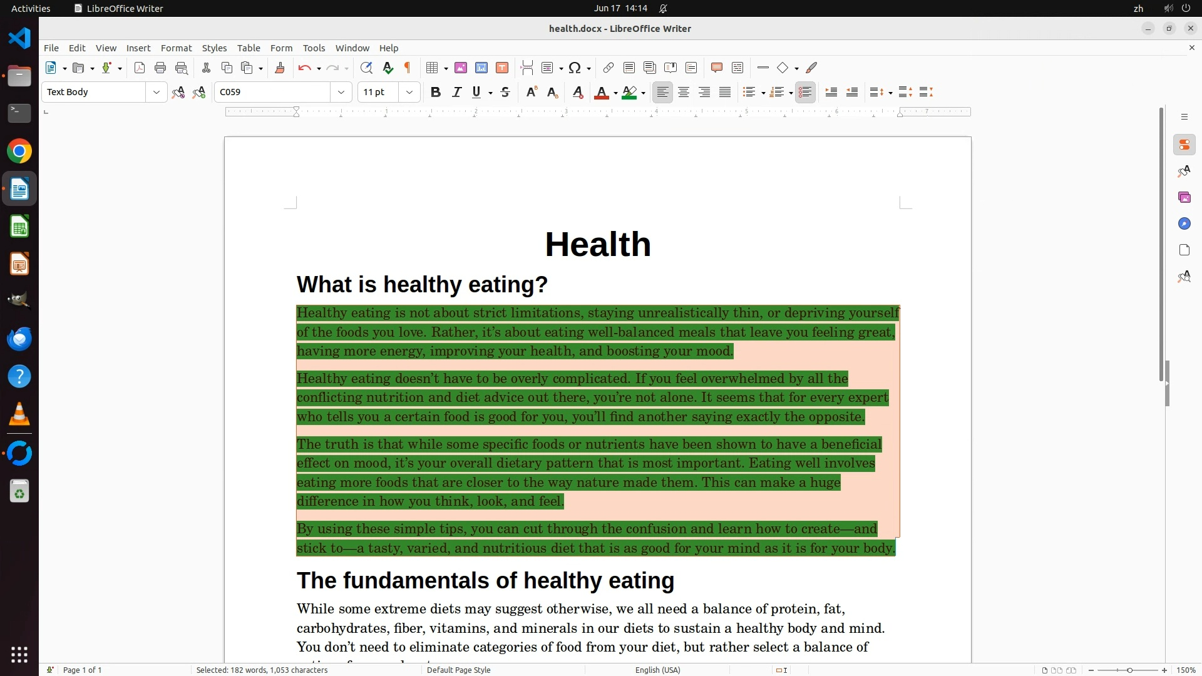1202x676 pixels.
Task: Expand the Text Body paragraph style dropdown
Action: (156, 92)
